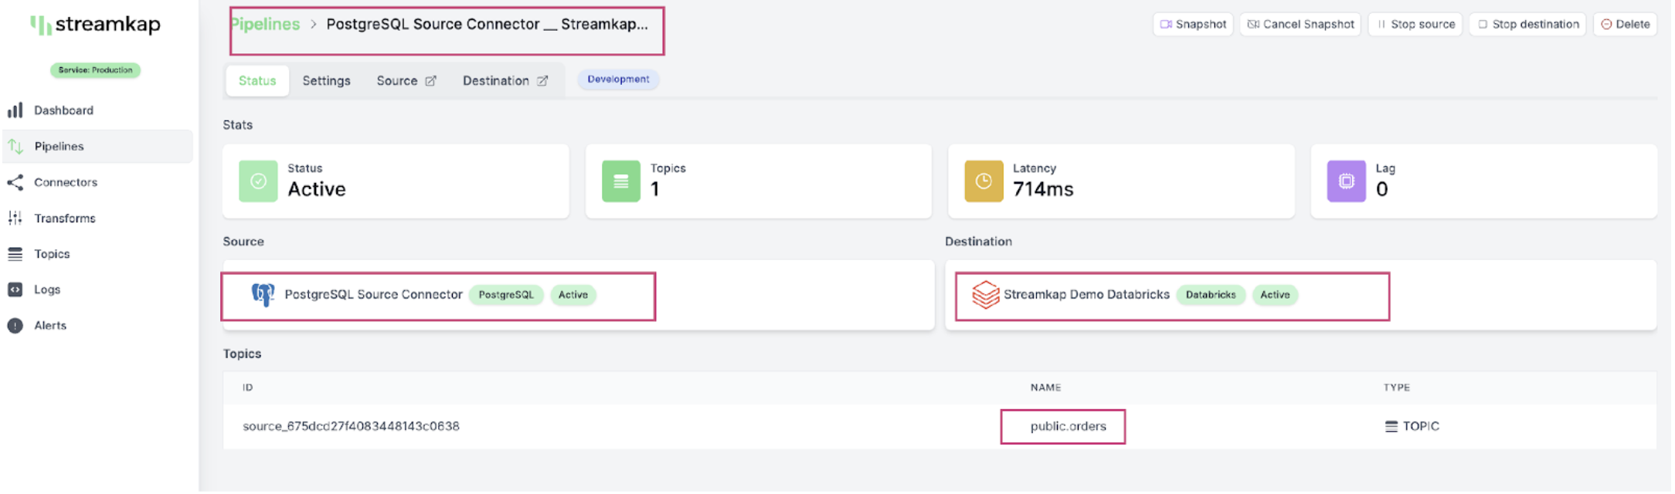Viewport: 1675px width, 494px height.
Task: Click the Connectors share icon
Action: [x=15, y=182]
